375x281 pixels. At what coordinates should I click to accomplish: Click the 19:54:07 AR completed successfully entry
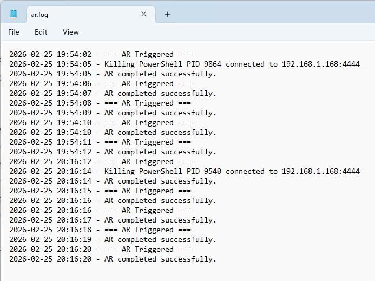[x=113, y=93]
